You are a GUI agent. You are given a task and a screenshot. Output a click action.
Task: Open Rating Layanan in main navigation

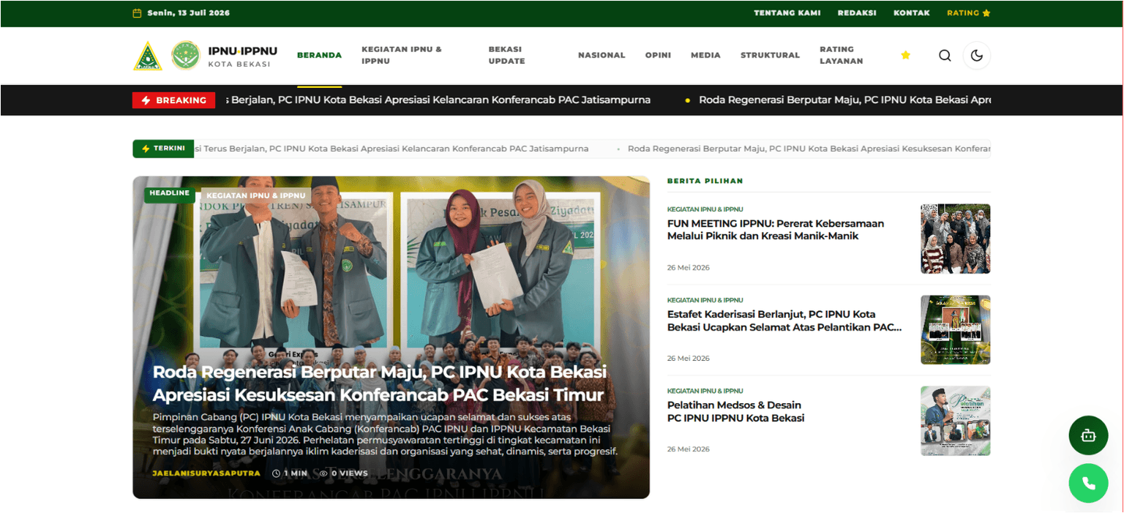click(842, 56)
